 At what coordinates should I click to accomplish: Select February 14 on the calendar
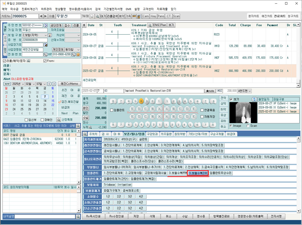45,101
